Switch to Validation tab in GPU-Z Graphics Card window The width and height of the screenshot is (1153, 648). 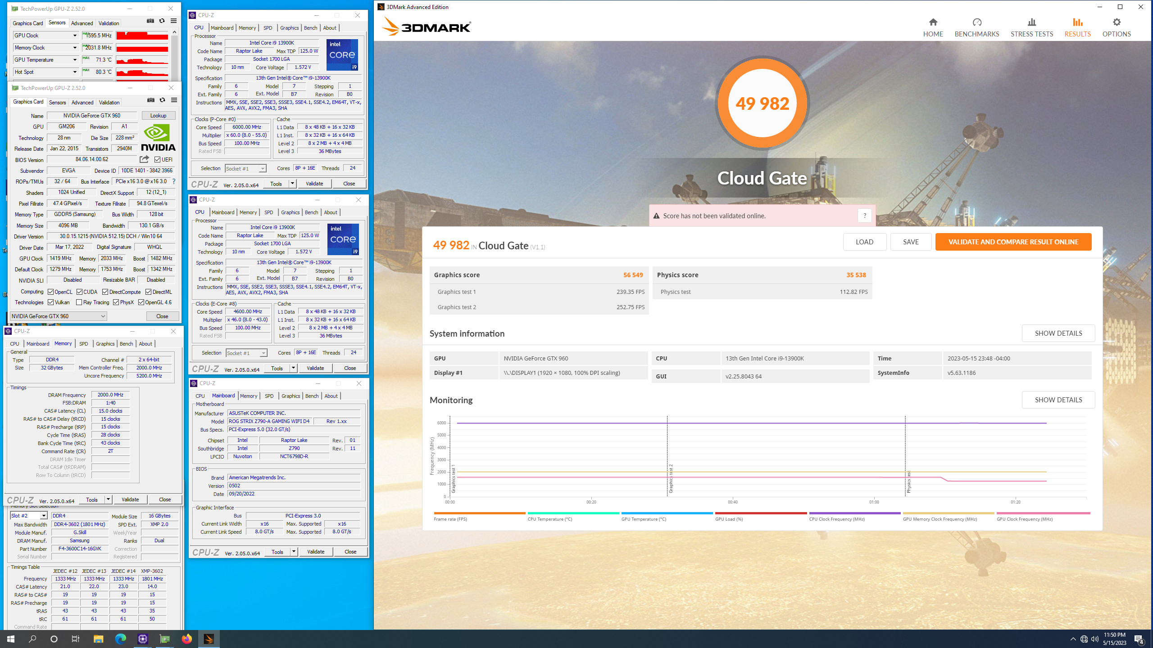coord(109,103)
